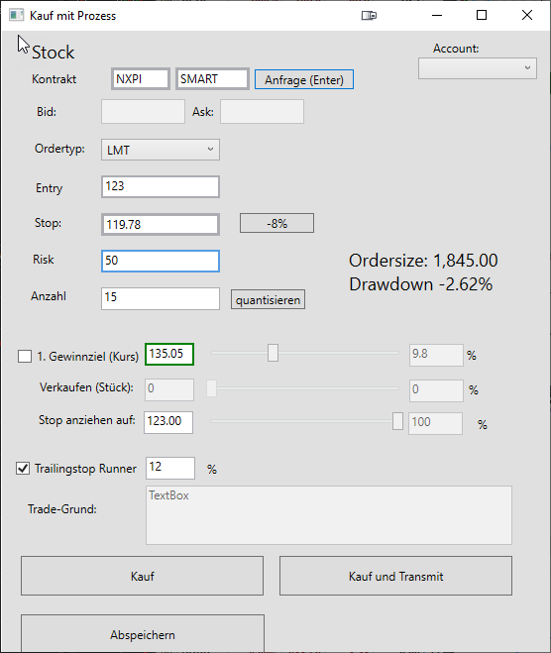This screenshot has height=653, width=551.
Task: Click the Anfrage (Enter) button
Action: tap(304, 79)
